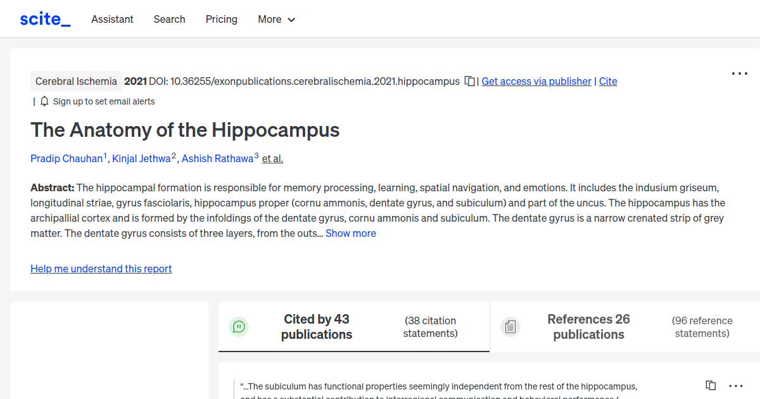Go to the Pricing page
Viewport: 760px width, 399px height.
pyautogui.click(x=221, y=19)
